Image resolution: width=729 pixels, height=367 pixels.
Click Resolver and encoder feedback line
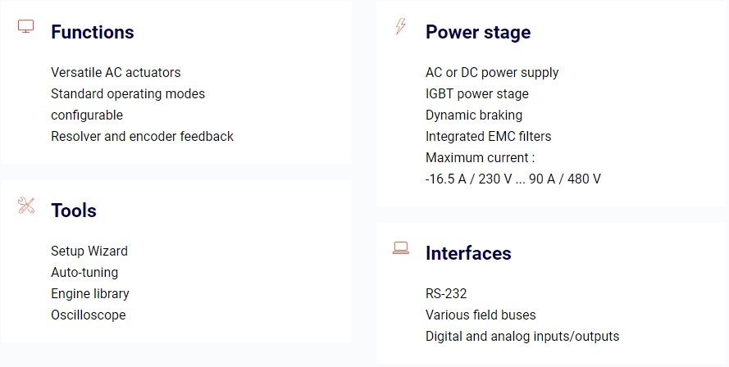click(142, 137)
